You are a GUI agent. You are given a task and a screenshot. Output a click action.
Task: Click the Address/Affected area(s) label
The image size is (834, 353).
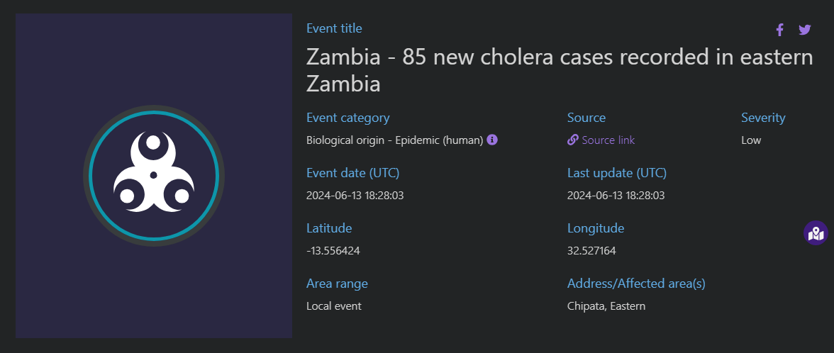point(636,284)
